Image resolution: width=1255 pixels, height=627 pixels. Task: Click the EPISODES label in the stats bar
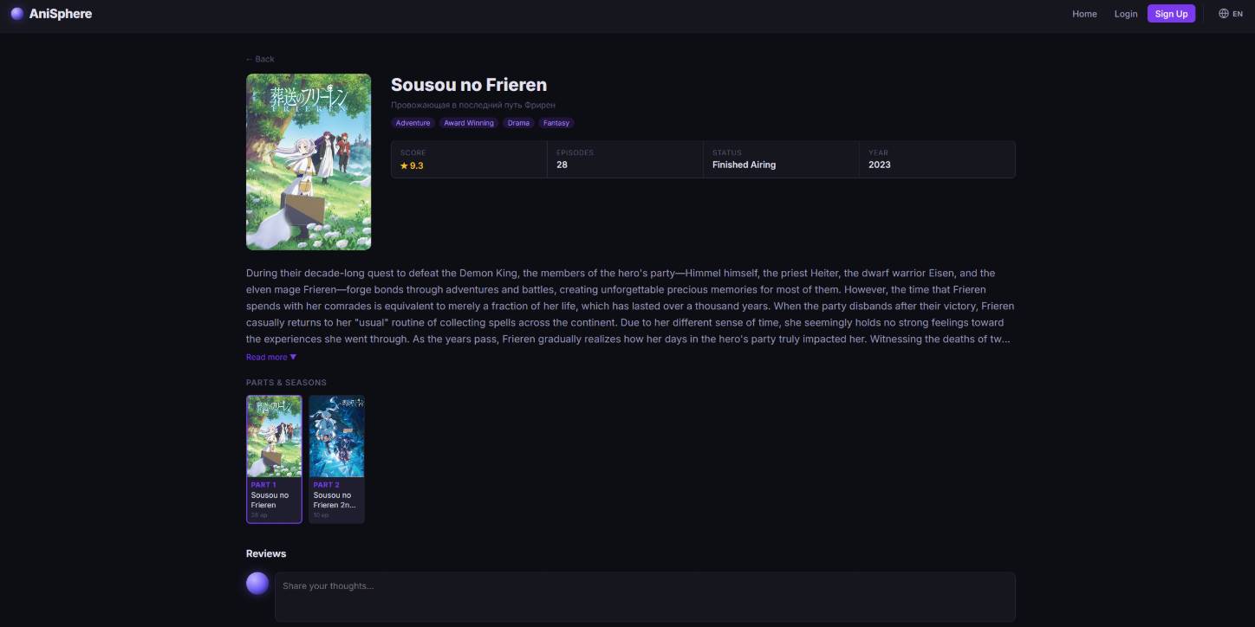pyautogui.click(x=575, y=152)
